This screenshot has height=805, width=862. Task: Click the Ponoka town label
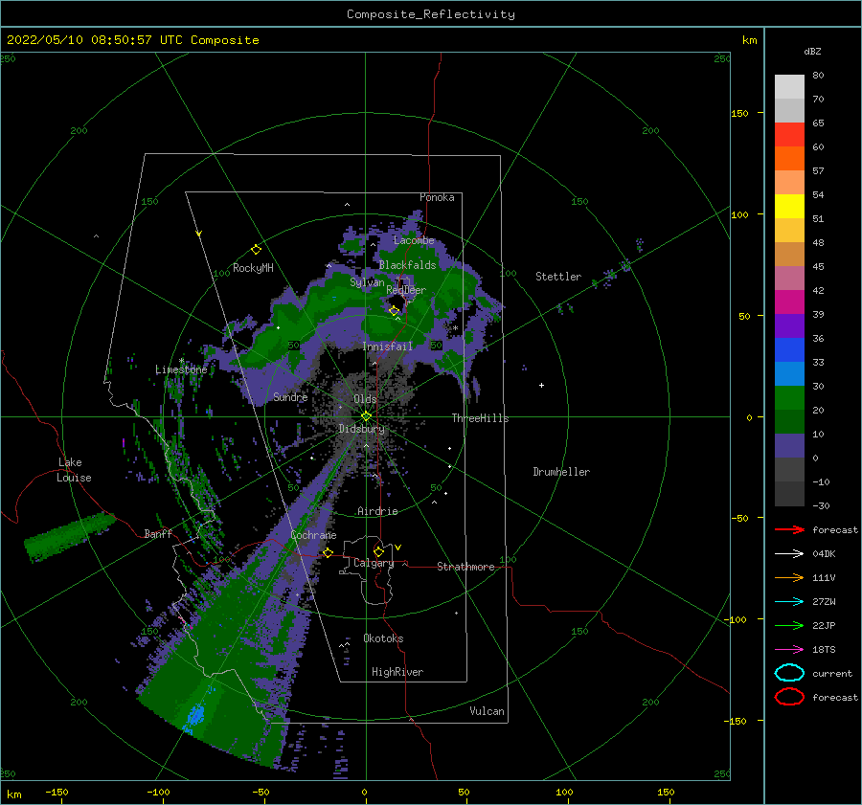tap(437, 197)
